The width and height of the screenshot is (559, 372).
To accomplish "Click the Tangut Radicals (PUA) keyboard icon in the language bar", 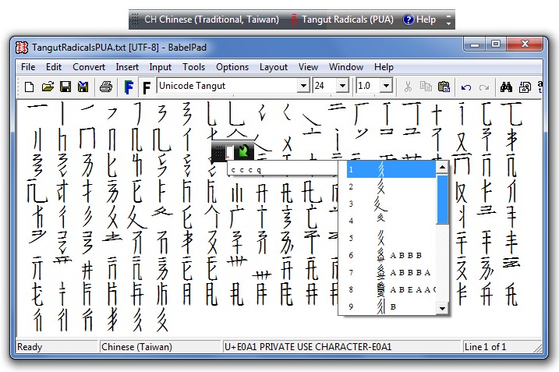I will pos(294,19).
